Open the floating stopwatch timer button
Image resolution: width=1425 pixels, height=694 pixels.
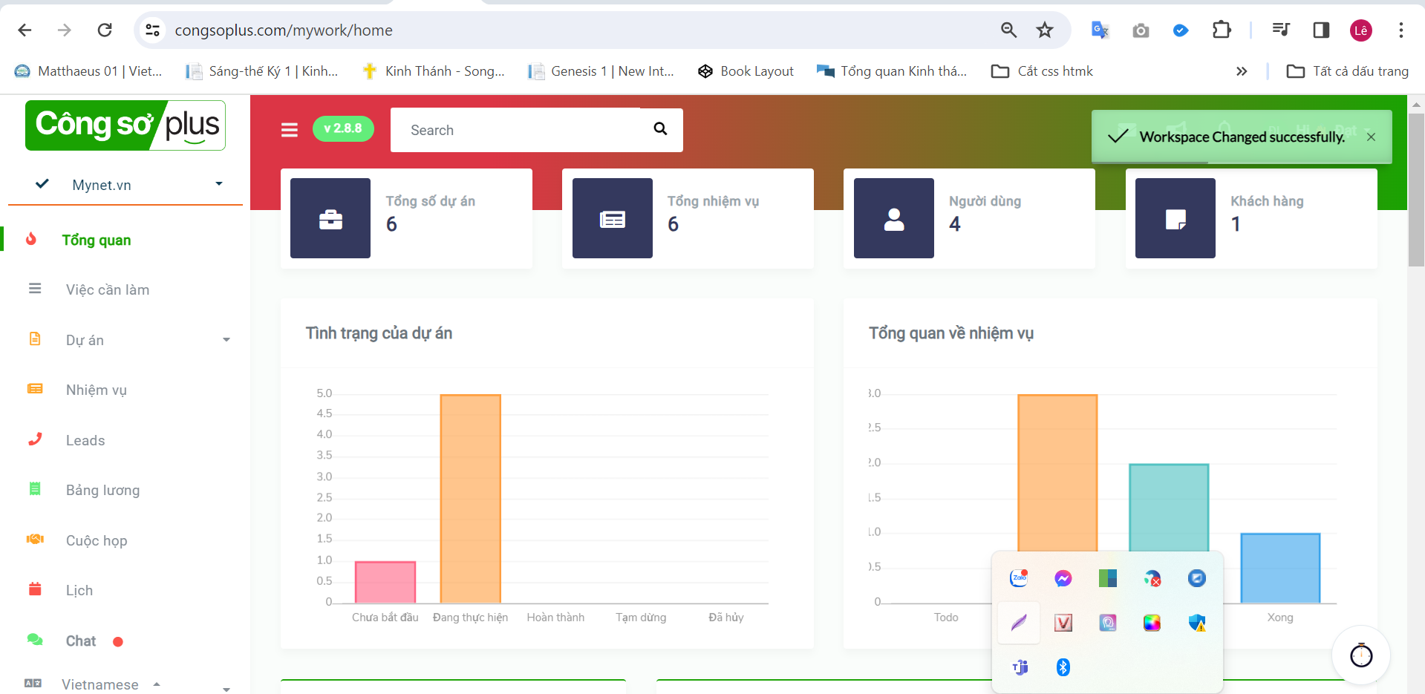tap(1360, 655)
